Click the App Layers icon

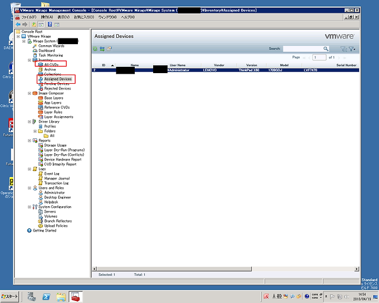pos(41,103)
